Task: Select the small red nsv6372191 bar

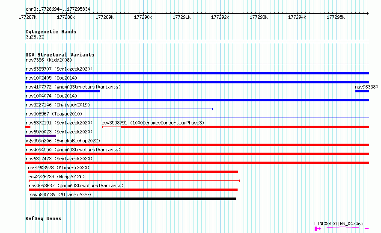Action: 28,127
